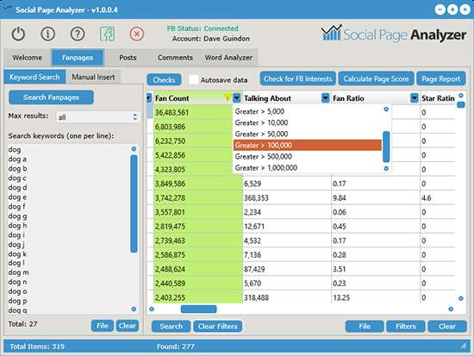Click the keyword panel File button
The image size is (474, 356).
point(103,326)
